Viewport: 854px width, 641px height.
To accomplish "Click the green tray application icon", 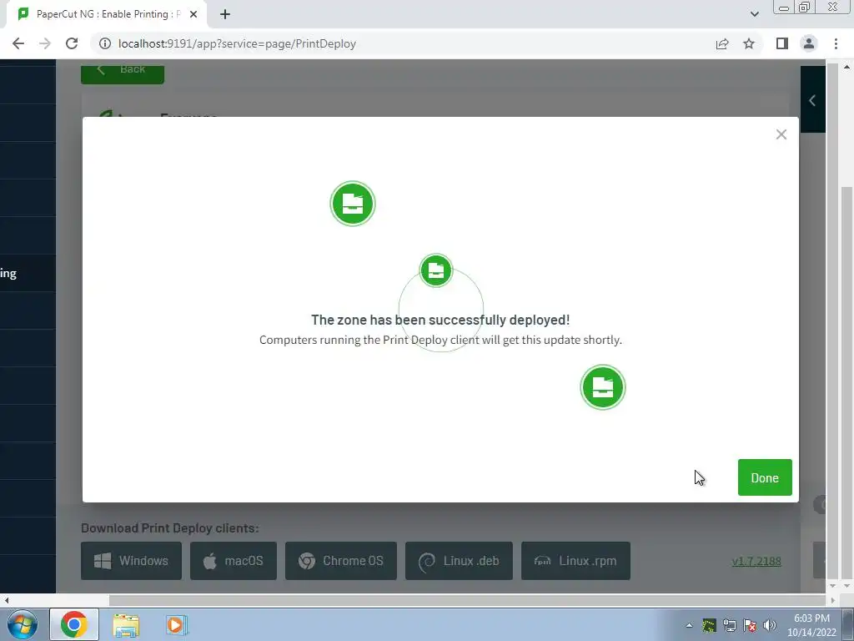I will (709, 625).
